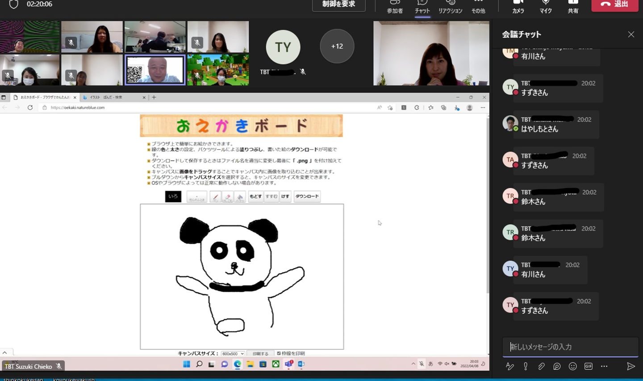Open the 参加者 participants panel
This screenshot has height=381, width=643.
tap(395, 7)
